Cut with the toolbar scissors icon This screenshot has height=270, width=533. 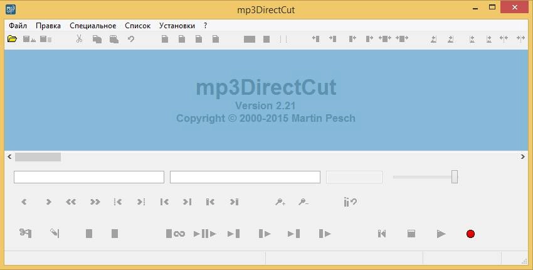tap(79, 39)
